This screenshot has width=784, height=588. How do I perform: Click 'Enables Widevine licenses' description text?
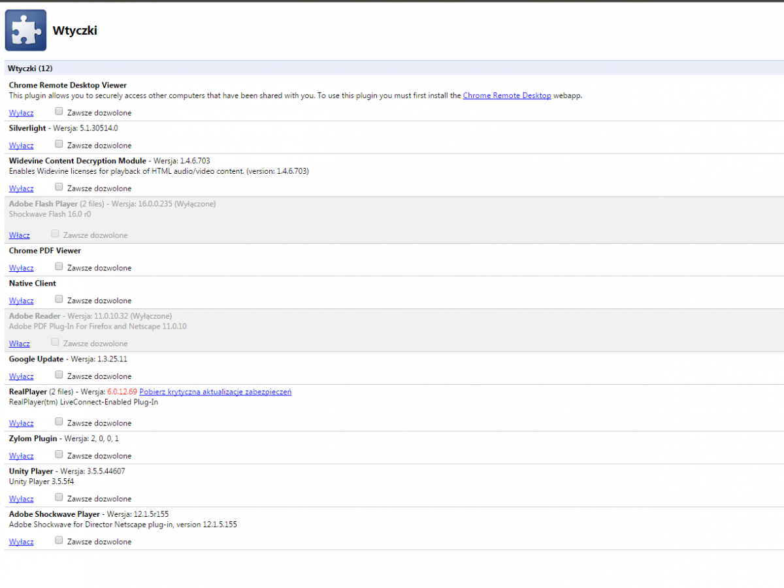pos(159,171)
